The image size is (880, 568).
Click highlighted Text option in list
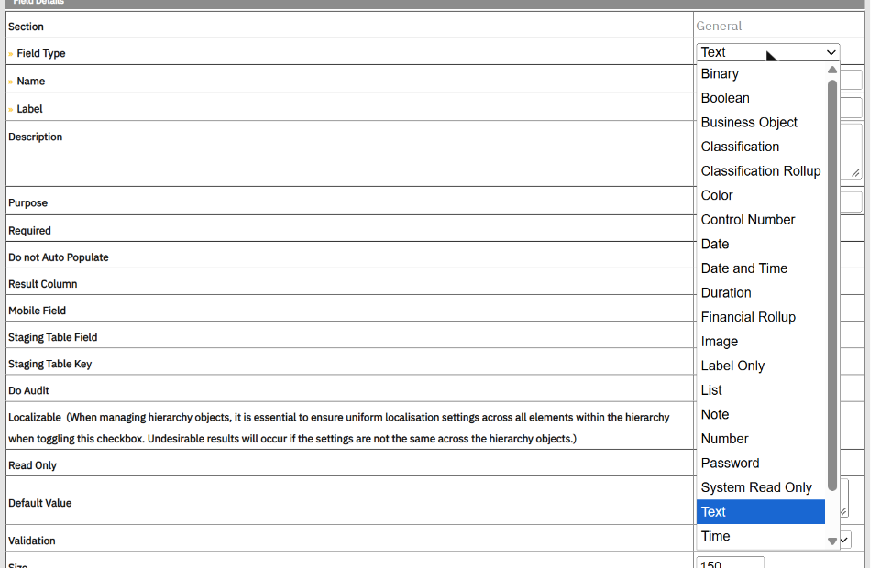pos(761,512)
